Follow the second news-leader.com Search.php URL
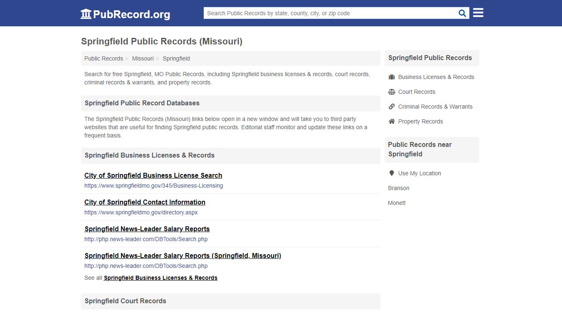This screenshot has height=316, width=562. pyautogui.click(x=146, y=266)
